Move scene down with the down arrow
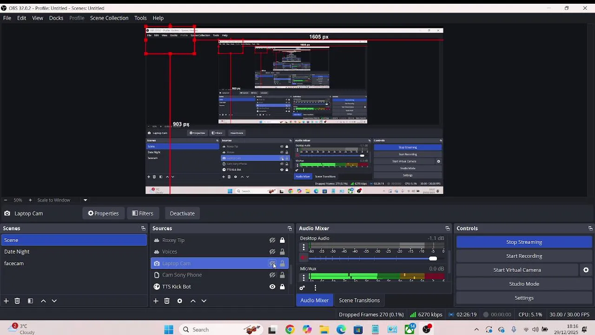 point(54,301)
